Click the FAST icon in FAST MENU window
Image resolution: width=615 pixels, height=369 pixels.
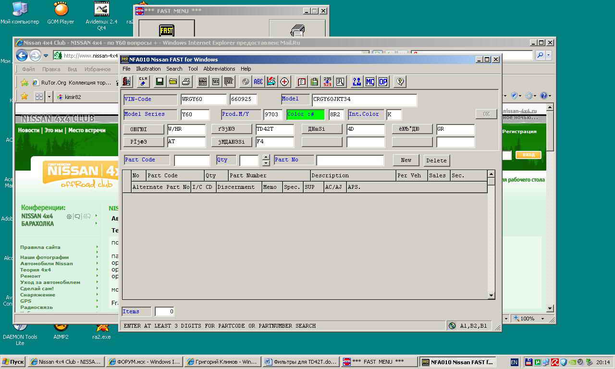(167, 30)
